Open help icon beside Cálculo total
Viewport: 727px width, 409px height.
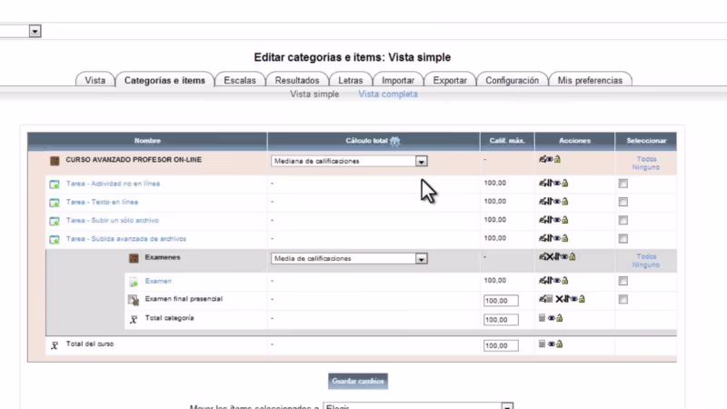[x=394, y=141]
